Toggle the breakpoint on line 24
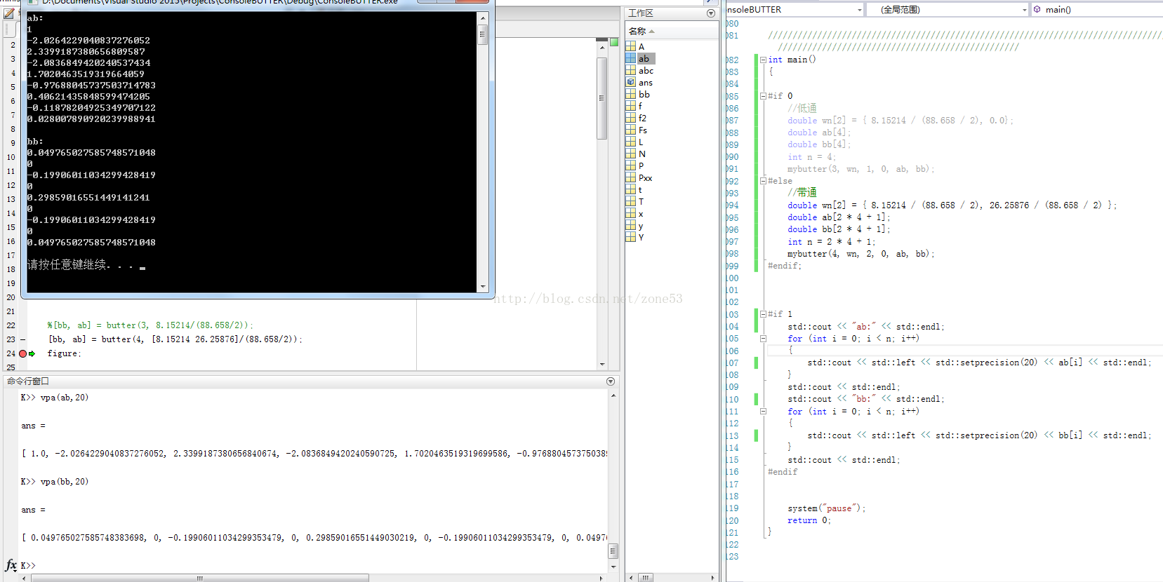The width and height of the screenshot is (1163, 582). click(22, 353)
